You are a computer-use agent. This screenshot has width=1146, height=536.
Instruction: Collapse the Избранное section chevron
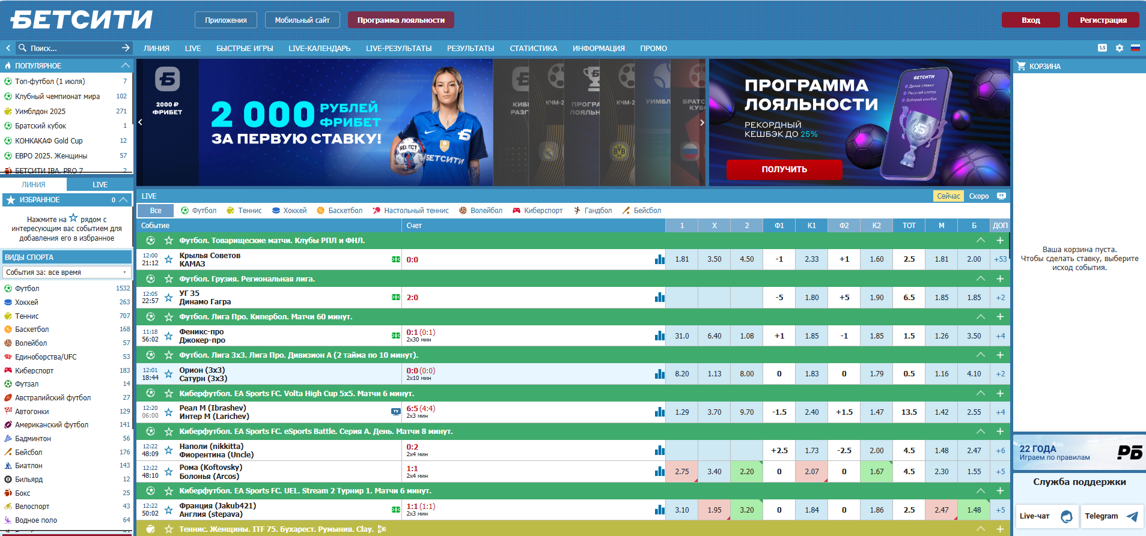(123, 200)
